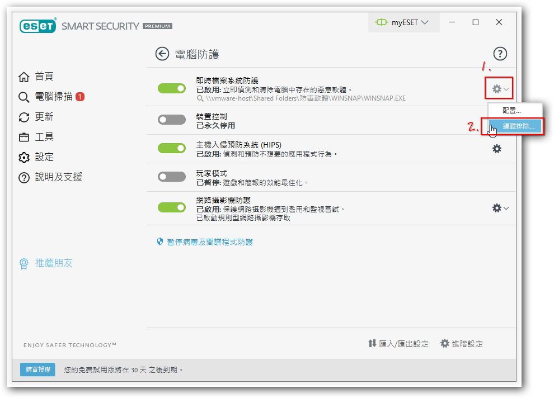Click the HIPS settings gear icon
This screenshot has width=554, height=398.
496,149
